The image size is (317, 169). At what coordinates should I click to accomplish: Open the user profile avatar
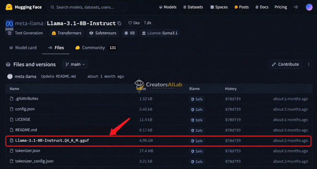coord(309,7)
